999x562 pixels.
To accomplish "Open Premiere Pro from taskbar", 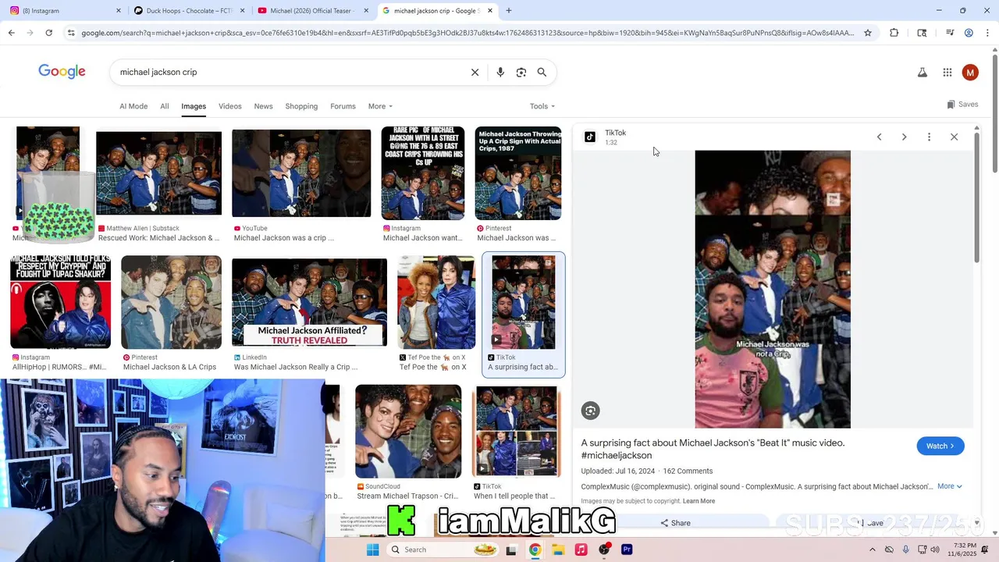I will click(x=627, y=550).
